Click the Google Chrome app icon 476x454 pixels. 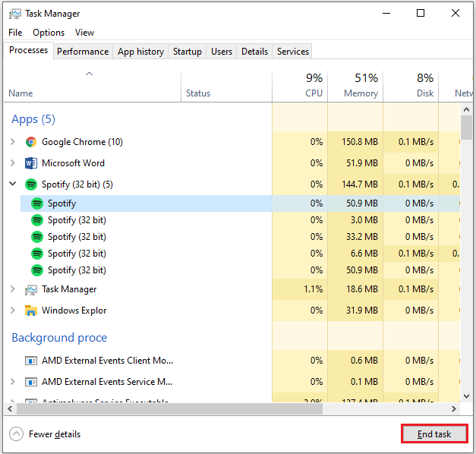[x=31, y=142]
